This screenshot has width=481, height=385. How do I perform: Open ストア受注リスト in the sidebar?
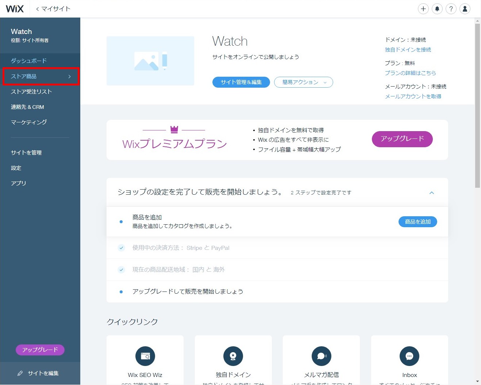click(x=31, y=92)
